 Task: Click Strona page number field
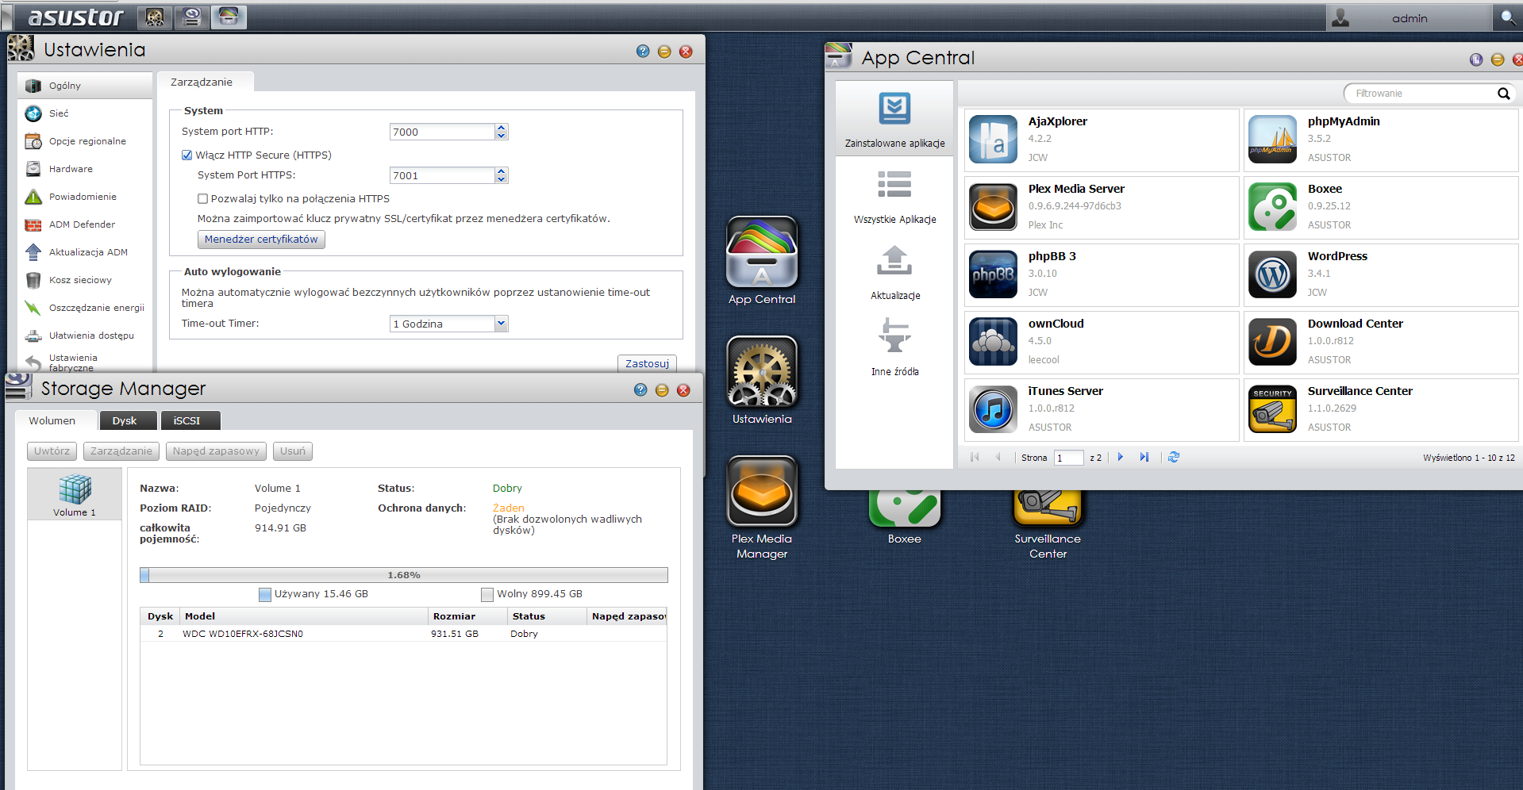(1068, 458)
